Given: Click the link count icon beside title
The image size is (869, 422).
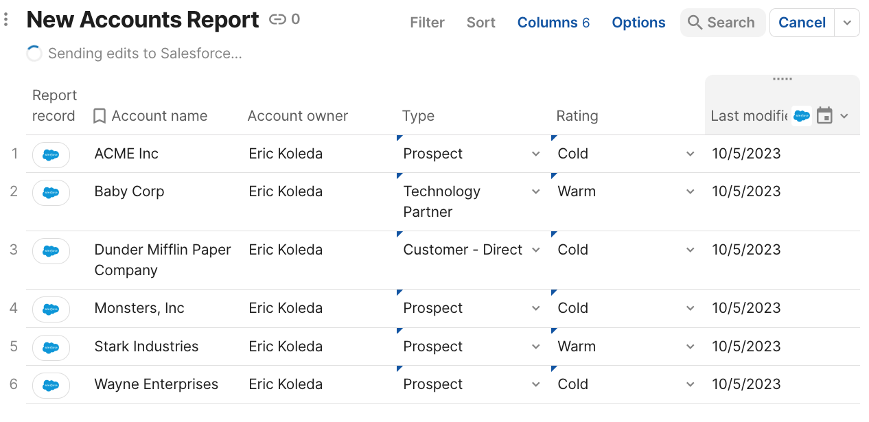Looking at the screenshot, I should [x=277, y=20].
